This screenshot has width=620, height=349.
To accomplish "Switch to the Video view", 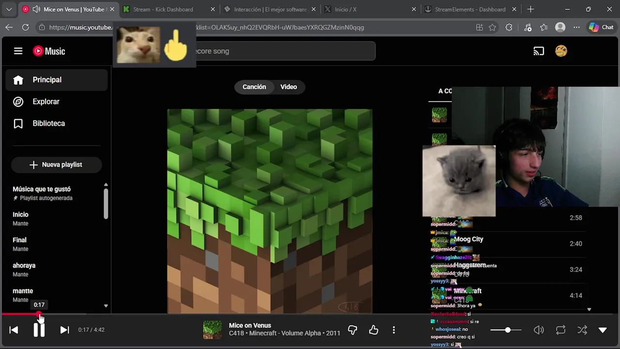I will pos(289,87).
